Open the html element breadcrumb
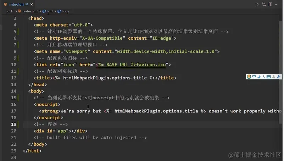 (x=48, y=11)
